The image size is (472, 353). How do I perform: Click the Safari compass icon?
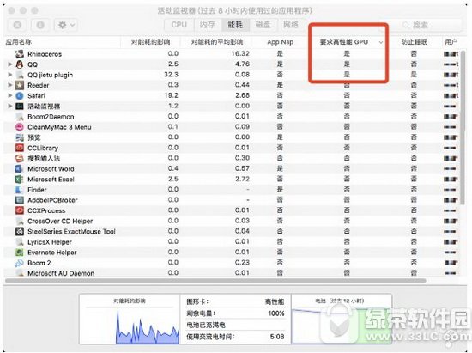(x=20, y=96)
